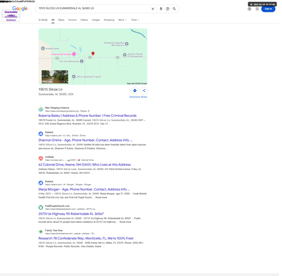Viewport: 282px width, 276px height.
Task: Switch to AI Mode tab
Action: coord(43,20)
